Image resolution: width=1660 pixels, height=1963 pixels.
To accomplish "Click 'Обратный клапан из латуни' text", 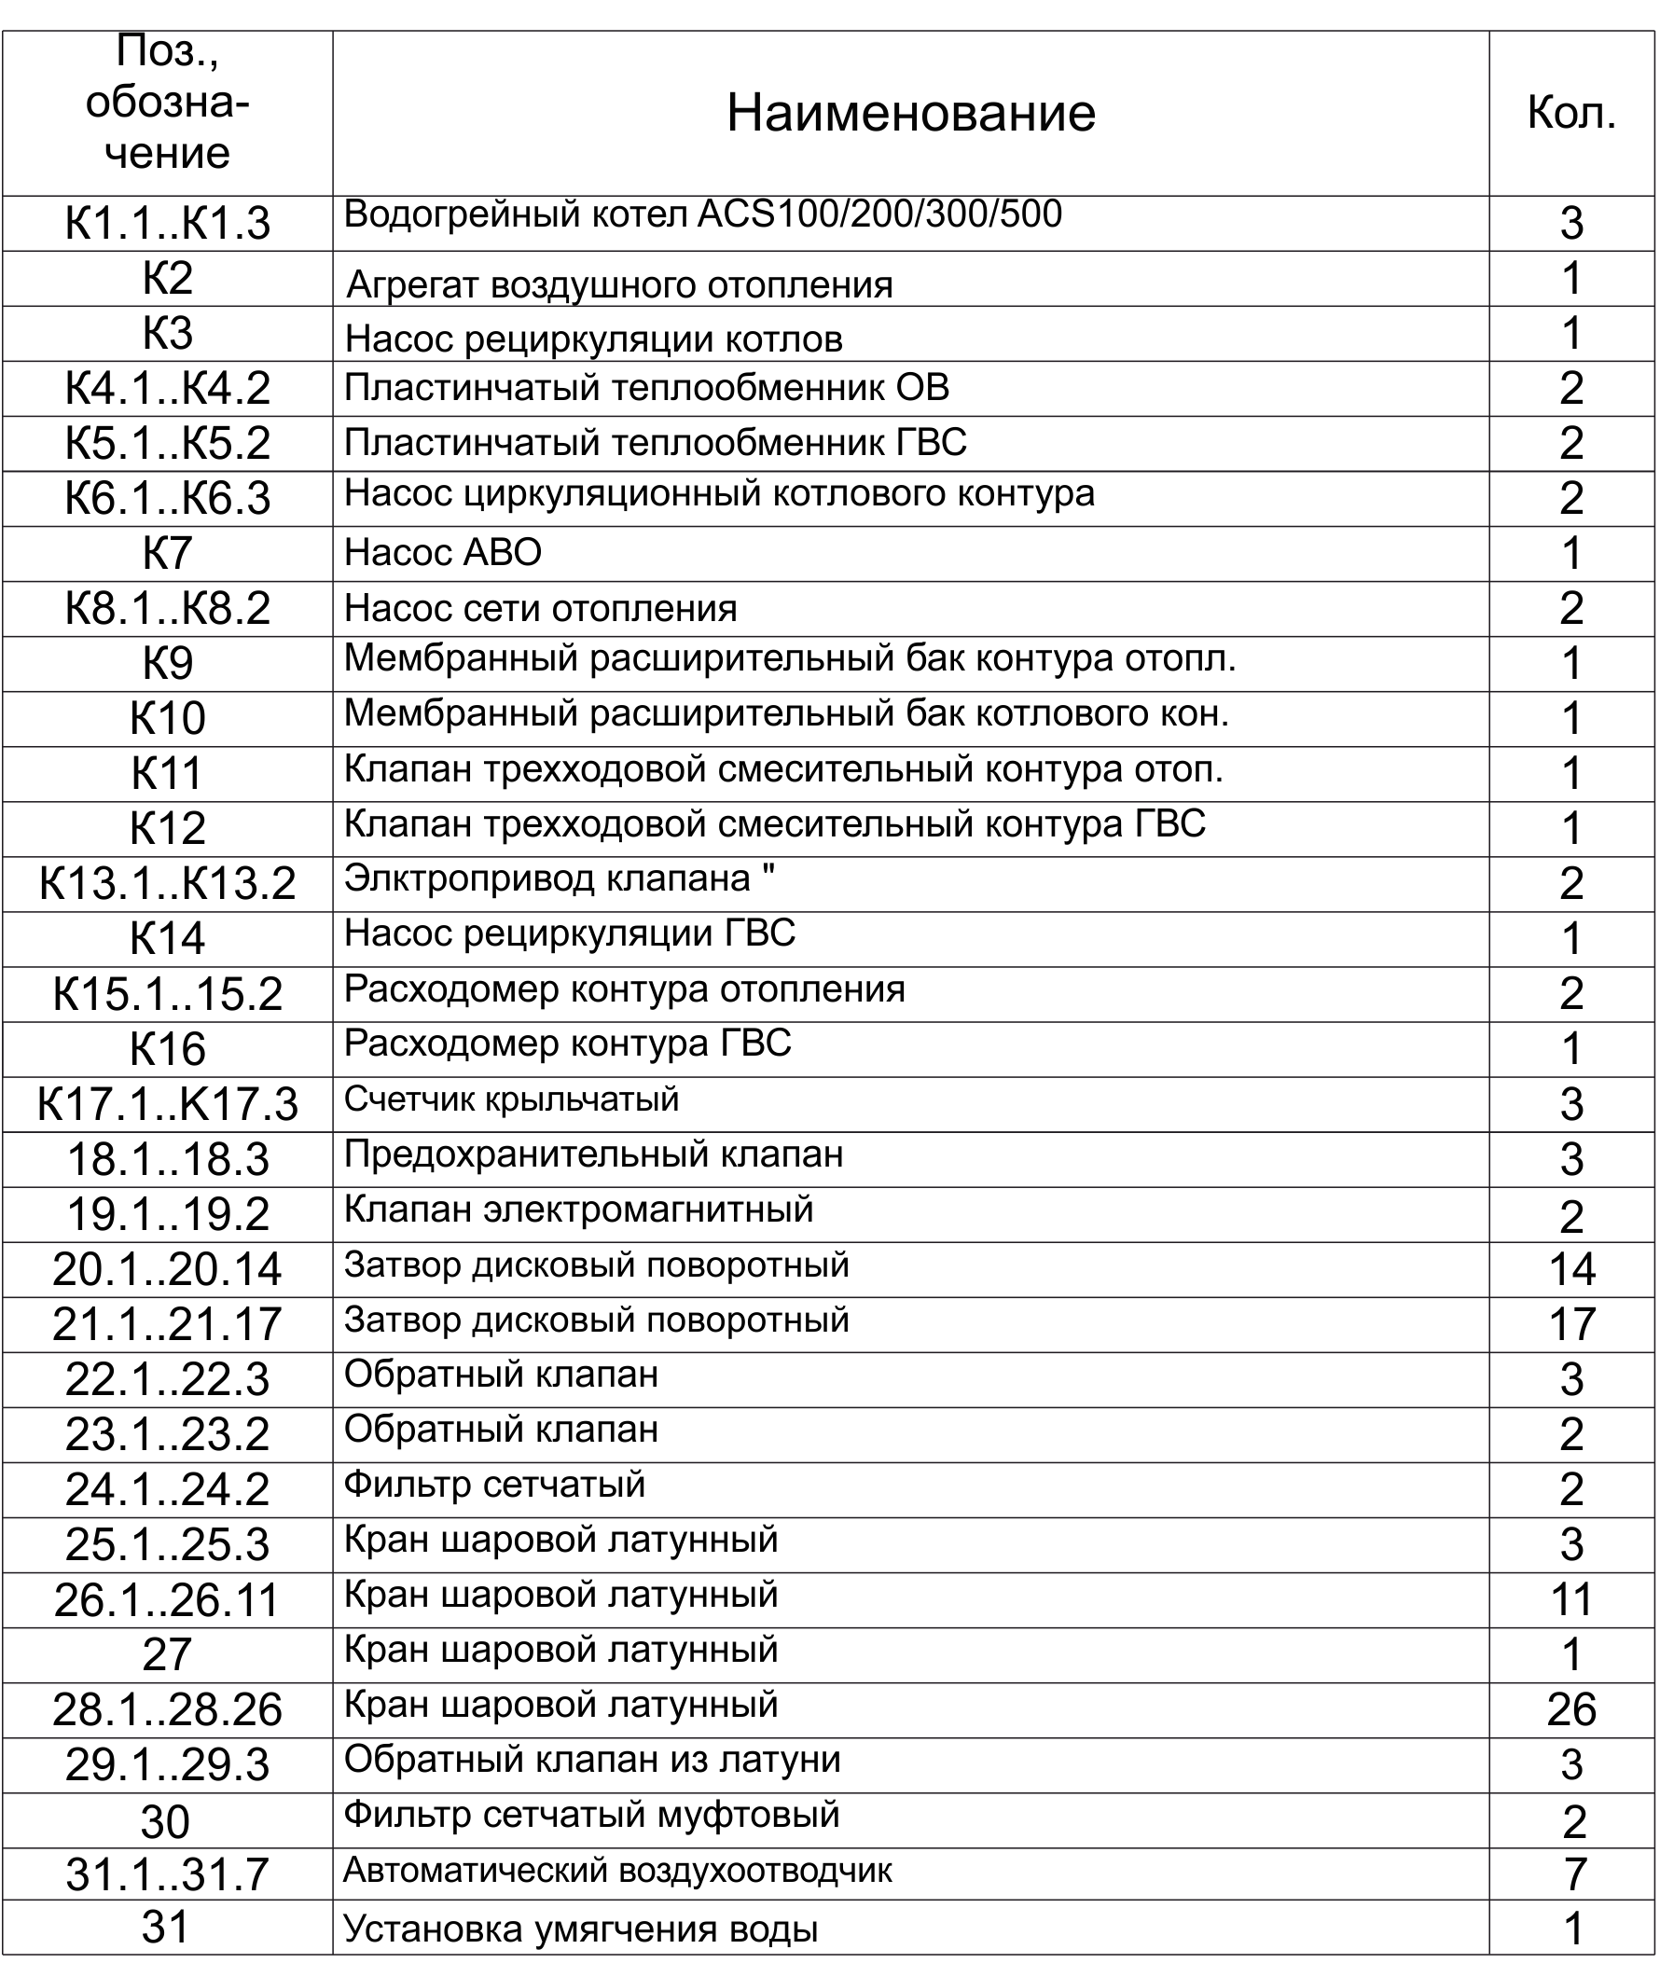I will pos(592,1760).
